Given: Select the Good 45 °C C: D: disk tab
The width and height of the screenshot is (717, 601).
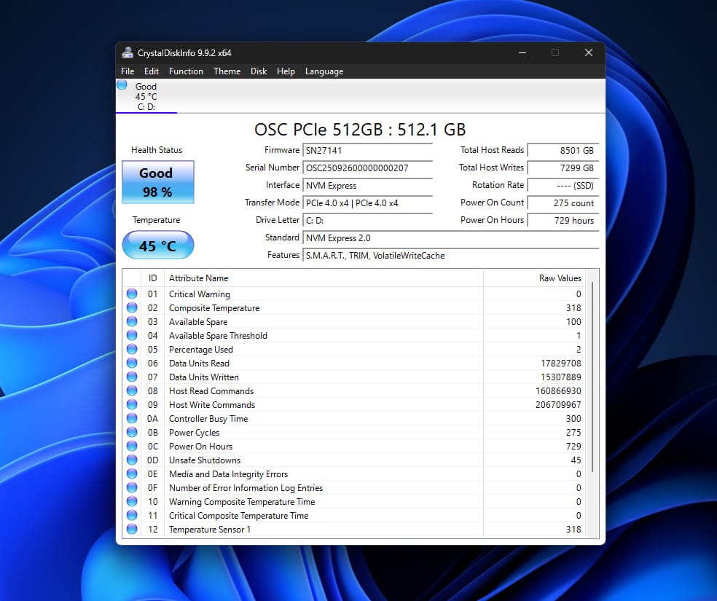Looking at the screenshot, I should (x=146, y=96).
